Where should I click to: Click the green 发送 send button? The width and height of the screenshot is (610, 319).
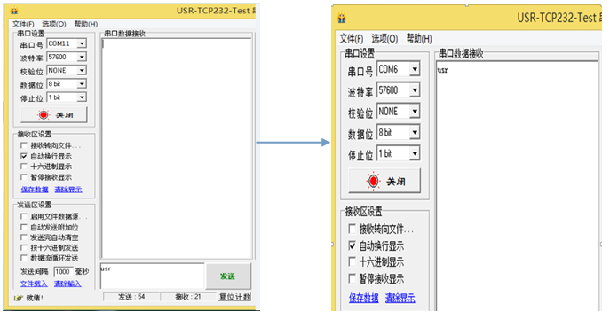tap(228, 276)
